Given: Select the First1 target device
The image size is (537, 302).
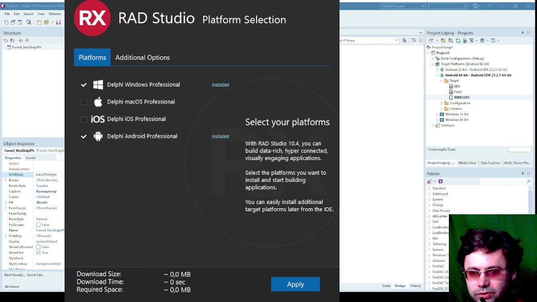Looking at the screenshot, I should pyautogui.click(x=458, y=92).
